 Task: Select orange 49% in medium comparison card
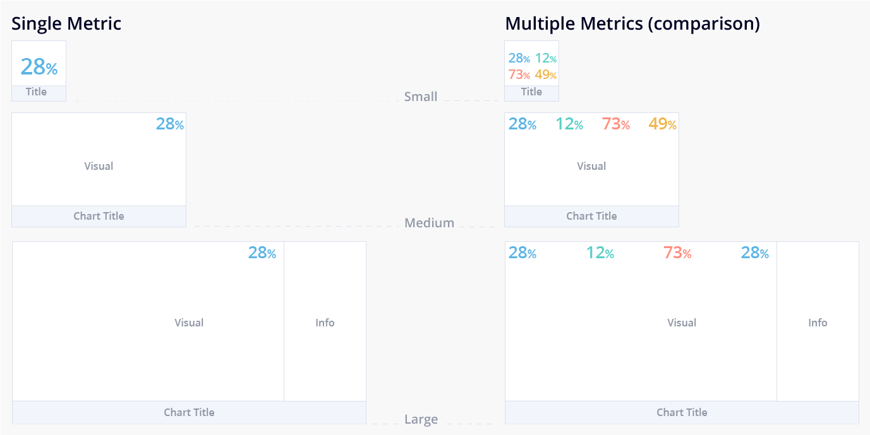pos(662,124)
